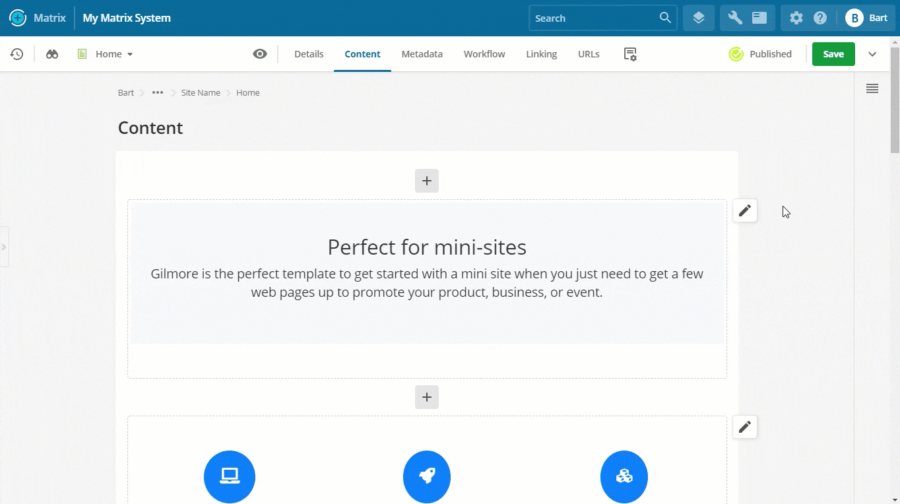Click the scrollbar up arrow

(x=895, y=41)
